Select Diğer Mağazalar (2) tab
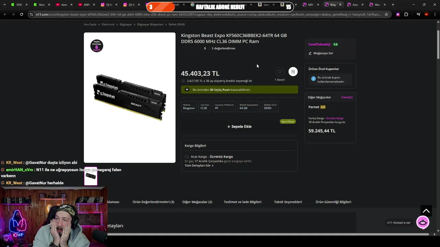 tap(197, 202)
